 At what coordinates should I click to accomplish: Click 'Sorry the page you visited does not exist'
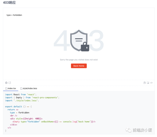click(x=79, y=60)
